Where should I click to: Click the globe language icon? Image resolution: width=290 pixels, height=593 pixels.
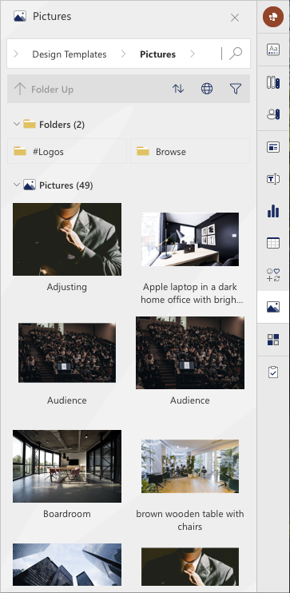pyautogui.click(x=206, y=89)
